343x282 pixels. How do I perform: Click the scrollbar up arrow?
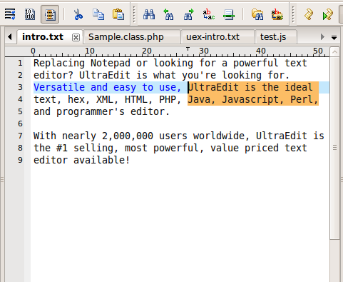coord(334,51)
